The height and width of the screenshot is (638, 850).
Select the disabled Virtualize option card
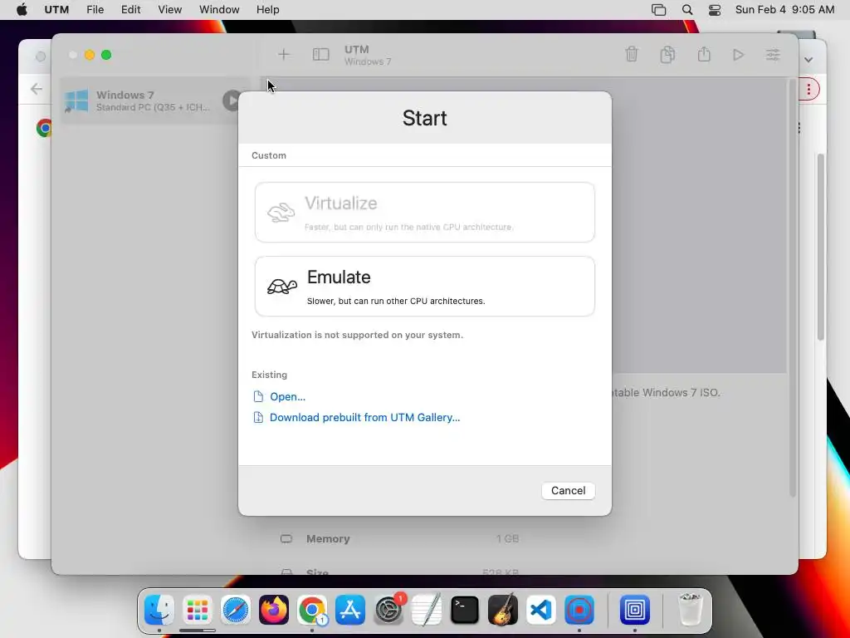pyautogui.click(x=424, y=212)
